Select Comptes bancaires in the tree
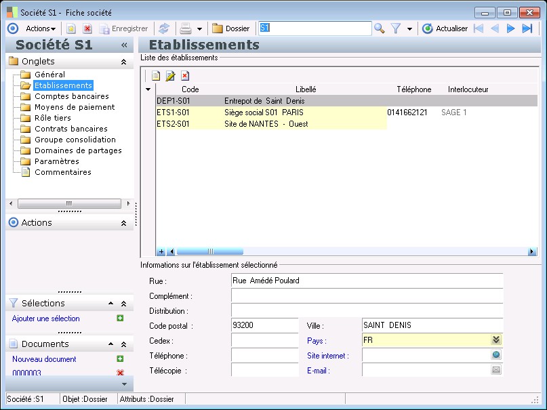547x410 pixels. click(71, 96)
